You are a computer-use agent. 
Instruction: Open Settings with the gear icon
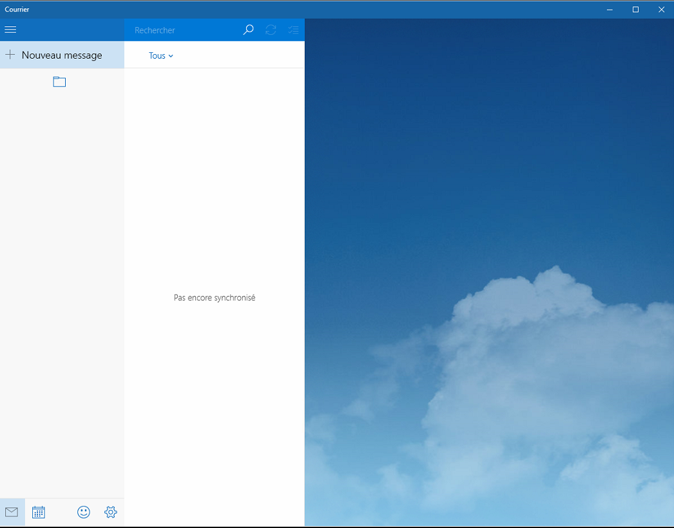tap(110, 512)
